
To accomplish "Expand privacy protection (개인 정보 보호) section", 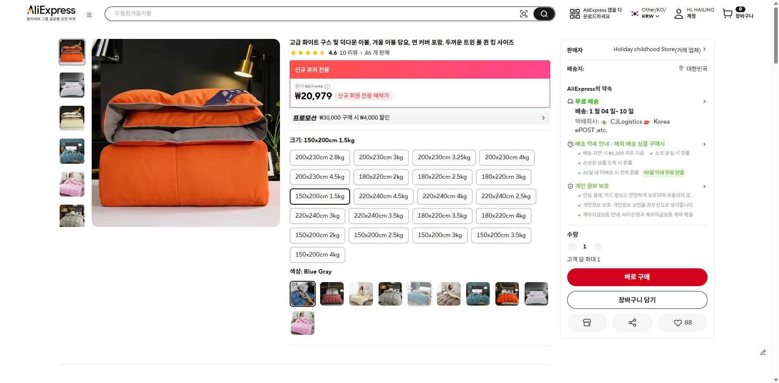I will coord(704,186).
